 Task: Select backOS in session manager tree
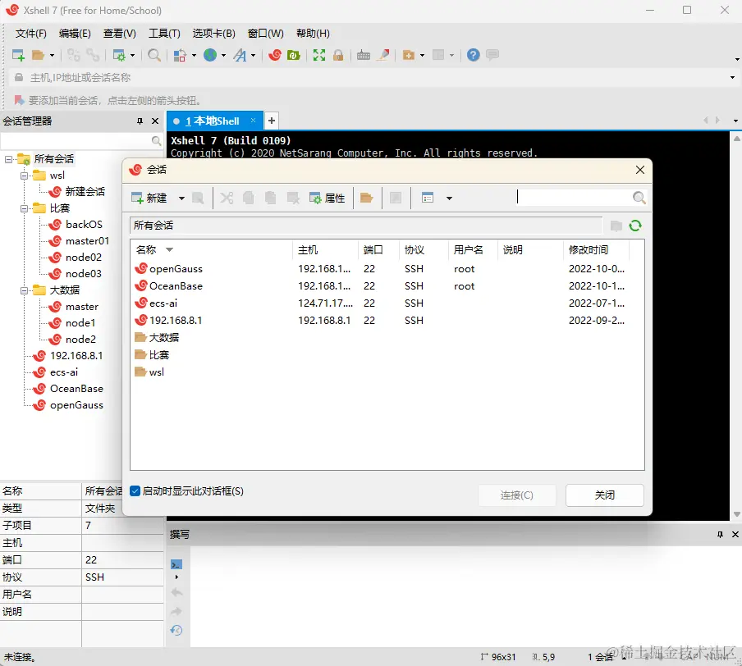pos(84,225)
